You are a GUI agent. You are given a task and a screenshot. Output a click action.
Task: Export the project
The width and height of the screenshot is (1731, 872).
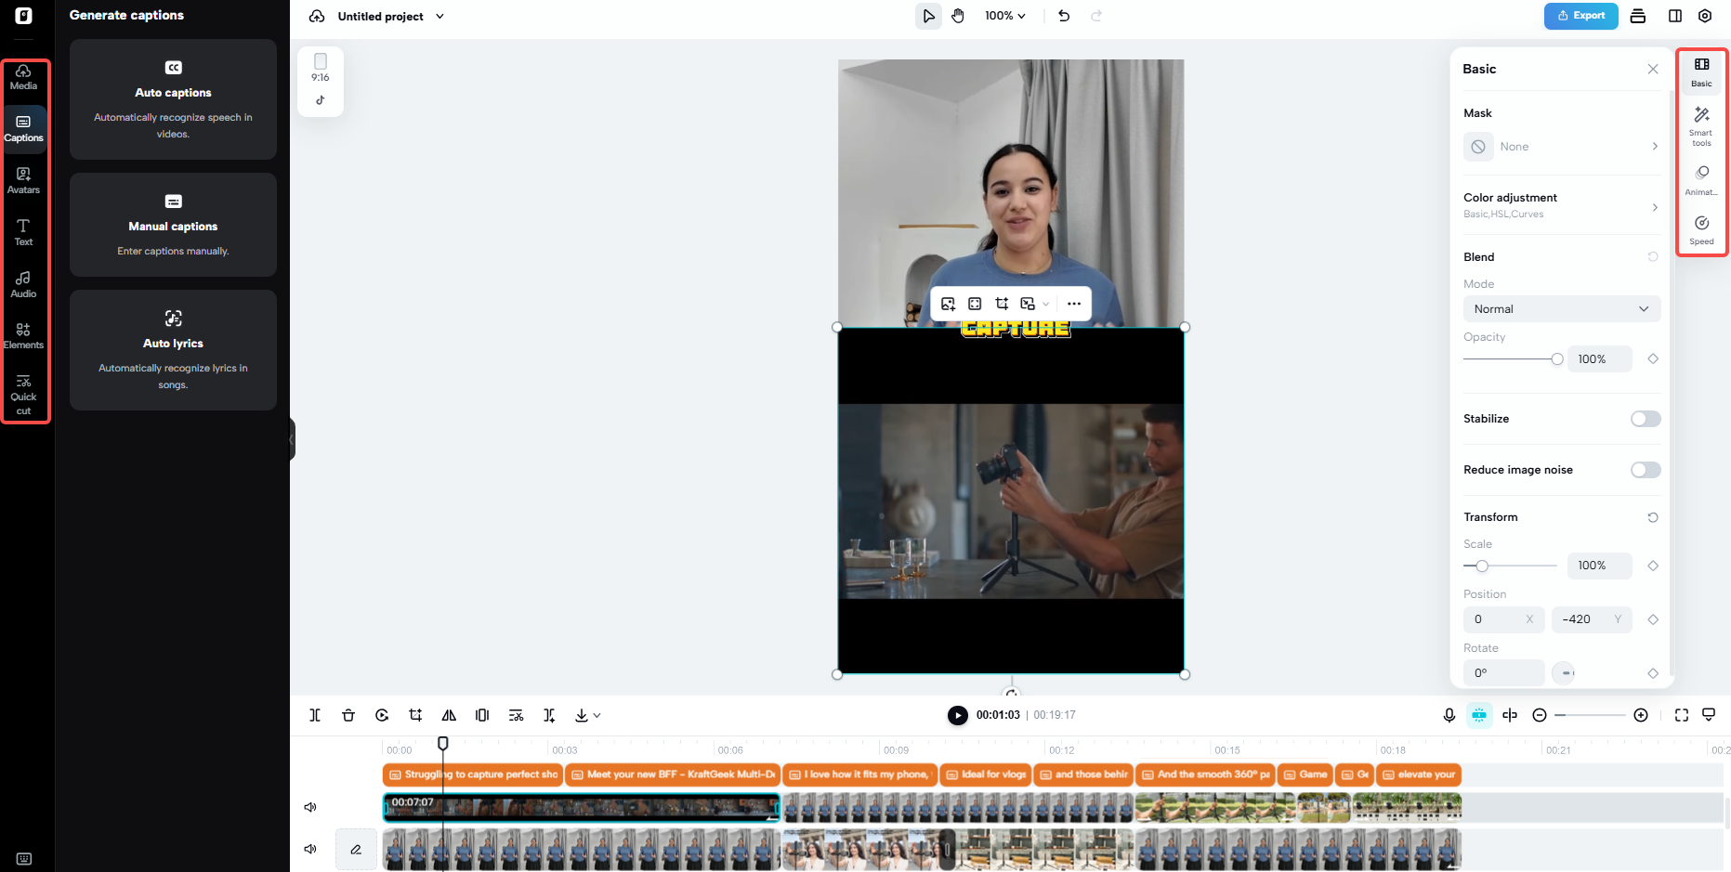[1581, 16]
